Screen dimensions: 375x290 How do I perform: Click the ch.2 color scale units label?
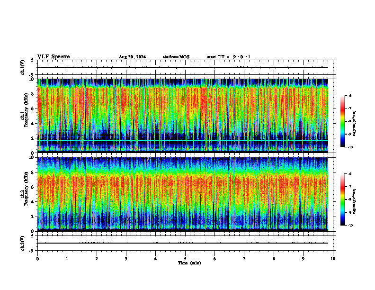[355, 201]
